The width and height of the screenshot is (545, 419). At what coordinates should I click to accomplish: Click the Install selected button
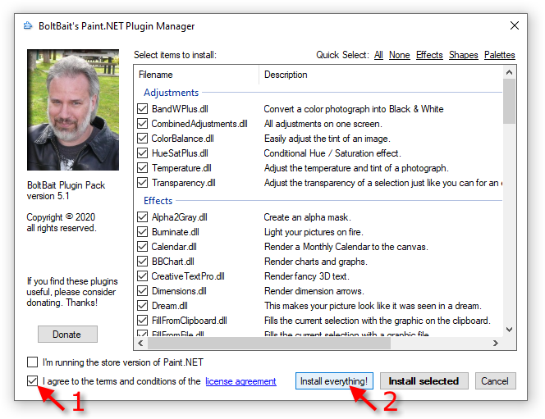424,381
